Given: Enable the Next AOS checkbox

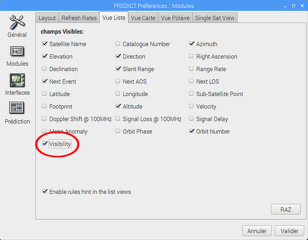Looking at the screenshot, I should 118,81.
